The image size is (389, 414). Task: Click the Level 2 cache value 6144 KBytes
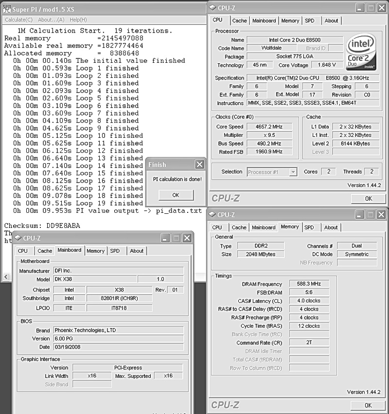coord(355,144)
